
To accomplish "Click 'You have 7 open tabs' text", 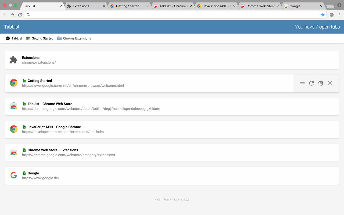I will click(x=317, y=27).
